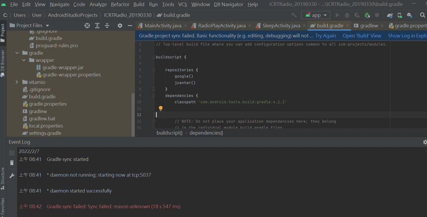Fold the repositories block at line 5

(x=153, y=70)
